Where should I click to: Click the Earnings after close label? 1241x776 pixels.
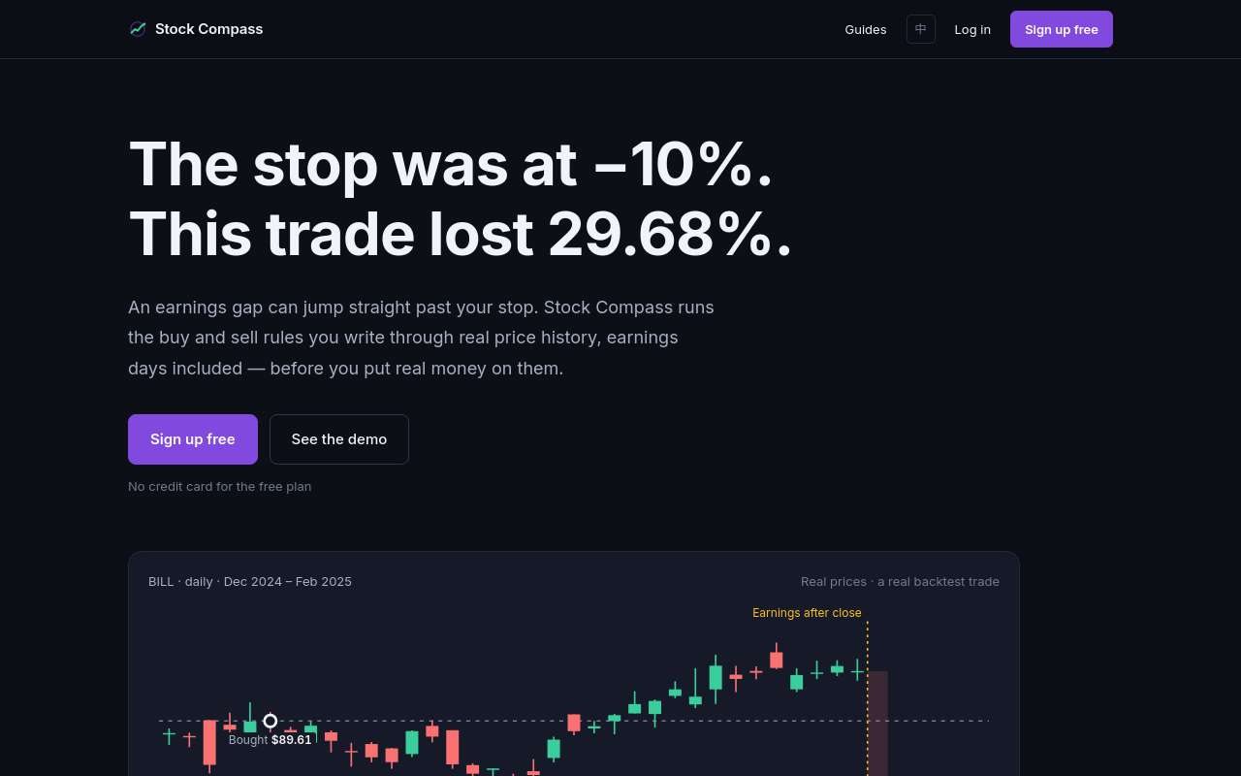pyautogui.click(x=807, y=613)
